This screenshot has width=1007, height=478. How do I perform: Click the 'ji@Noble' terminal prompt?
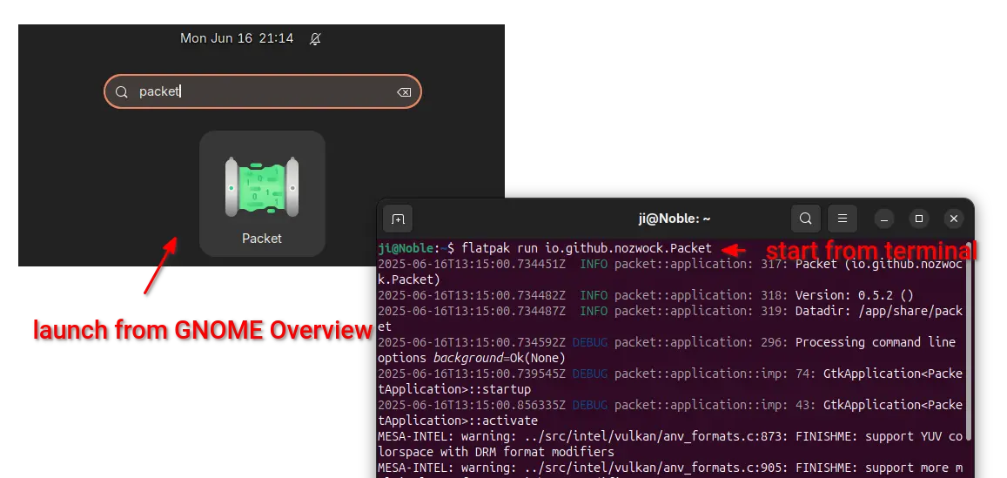[x=406, y=248]
